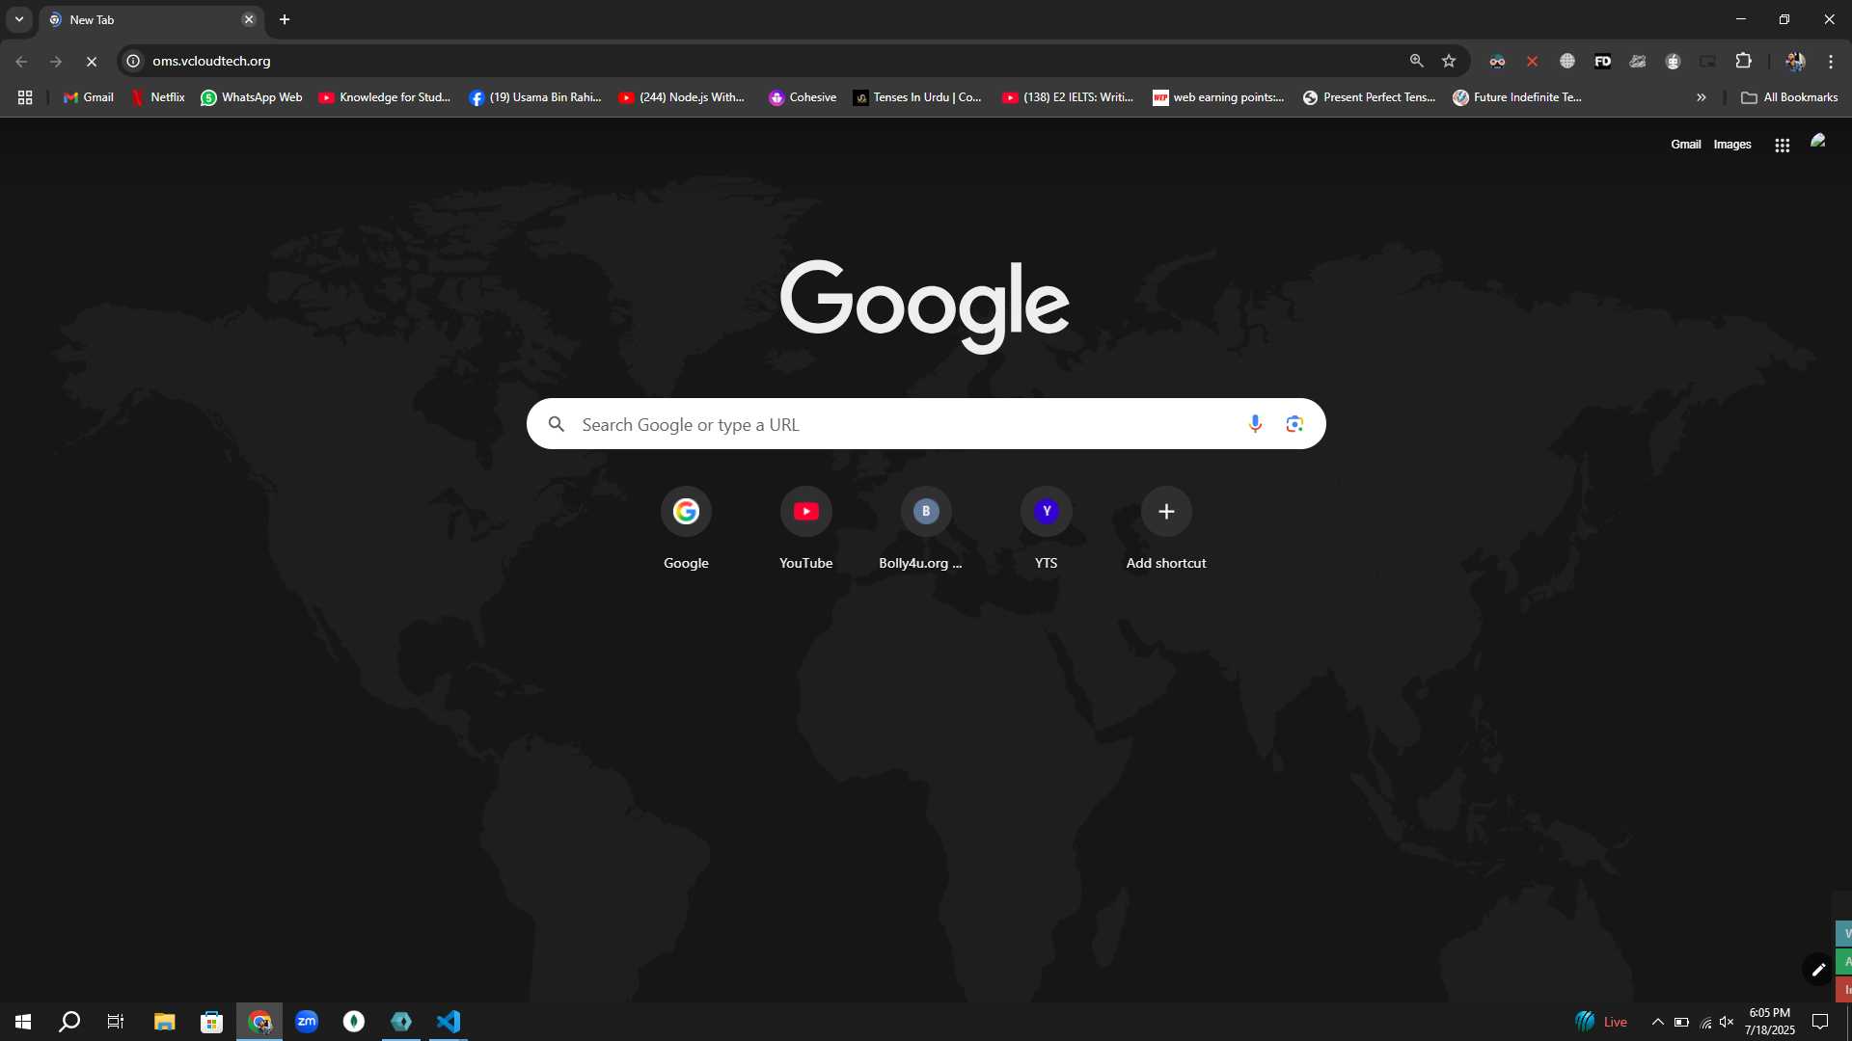The image size is (1852, 1041).
Task: Open the globe extension icon
Action: click(1567, 61)
